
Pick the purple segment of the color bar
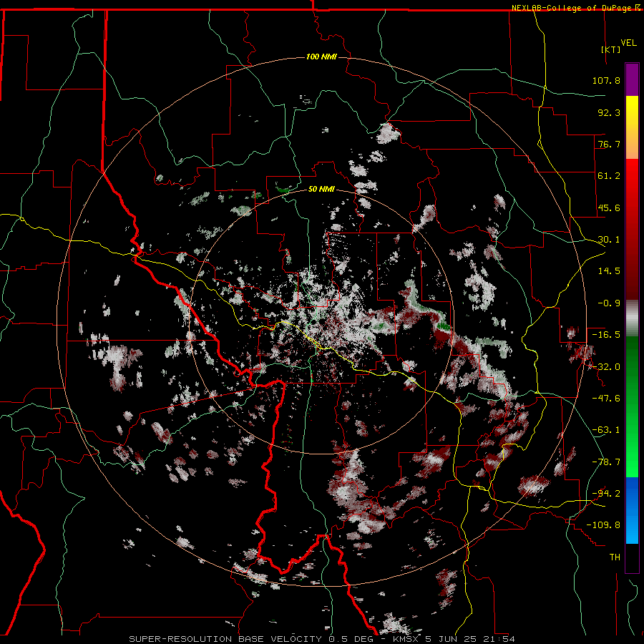[x=632, y=79]
